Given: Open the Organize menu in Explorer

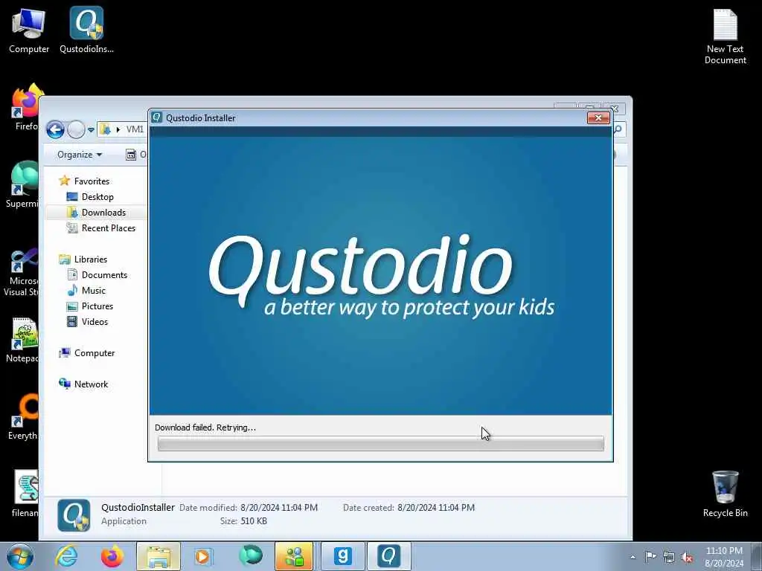Looking at the screenshot, I should pos(79,155).
